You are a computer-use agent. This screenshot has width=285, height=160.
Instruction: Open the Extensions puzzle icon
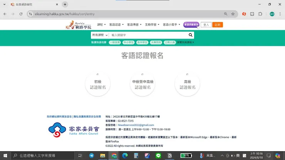260,14
